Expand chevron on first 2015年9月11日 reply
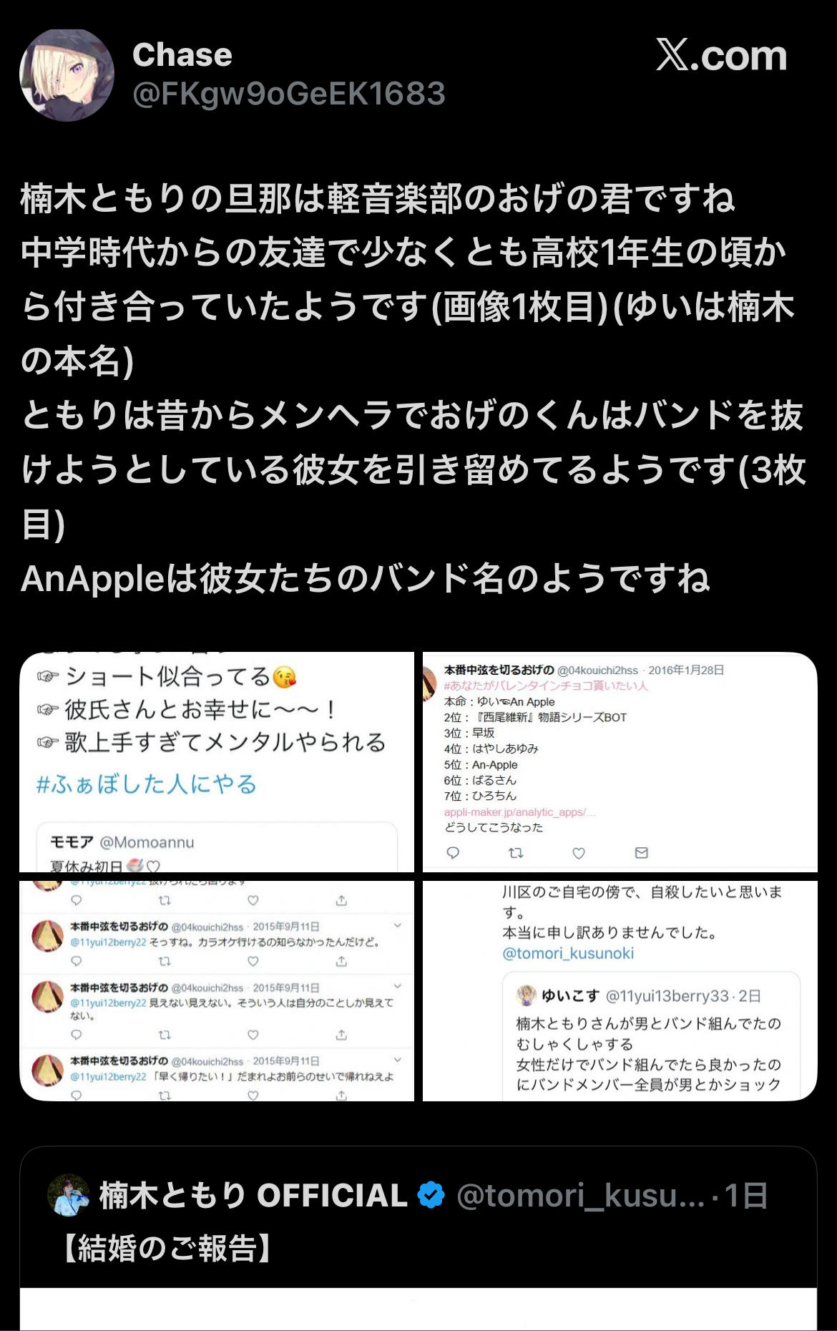The height and width of the screenshot is (1331, 837). (x=398, y=925)
